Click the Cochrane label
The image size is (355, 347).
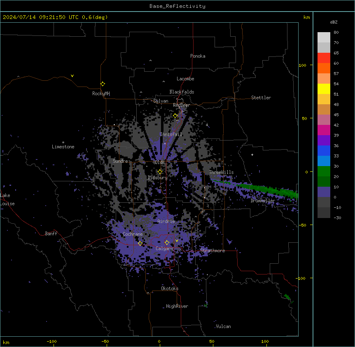point(133,234)
